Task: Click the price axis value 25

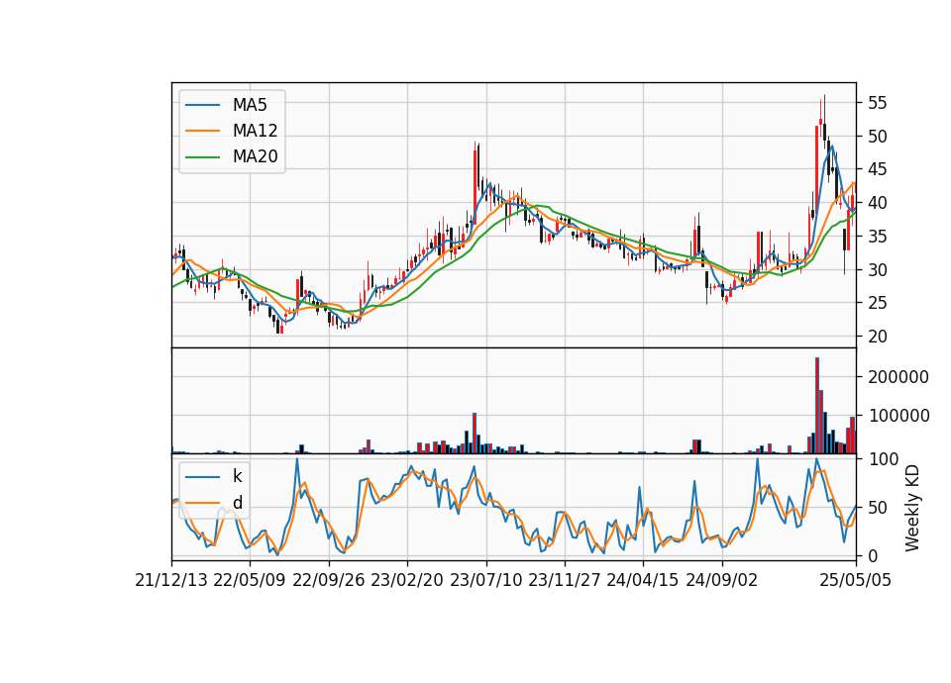Action: 877,303
